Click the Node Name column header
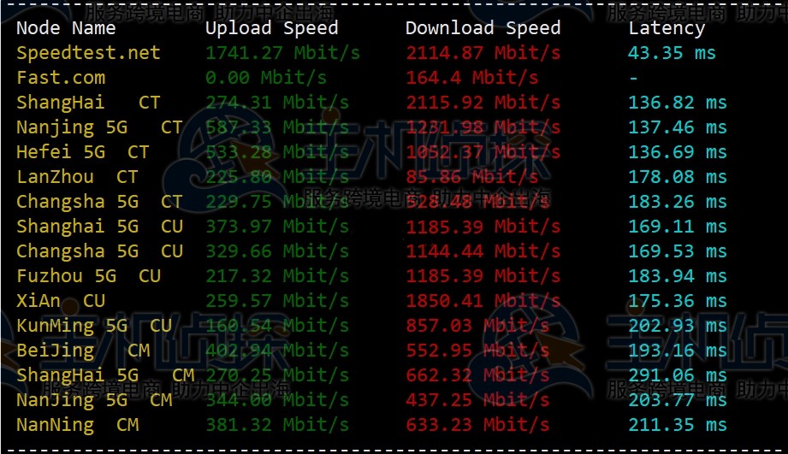Screen dimensions: 788x454 pyautogui.click(x=66, y=28)
